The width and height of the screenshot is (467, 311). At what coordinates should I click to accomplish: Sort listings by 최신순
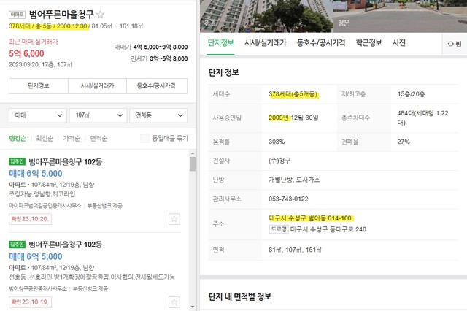pos(45,138)
